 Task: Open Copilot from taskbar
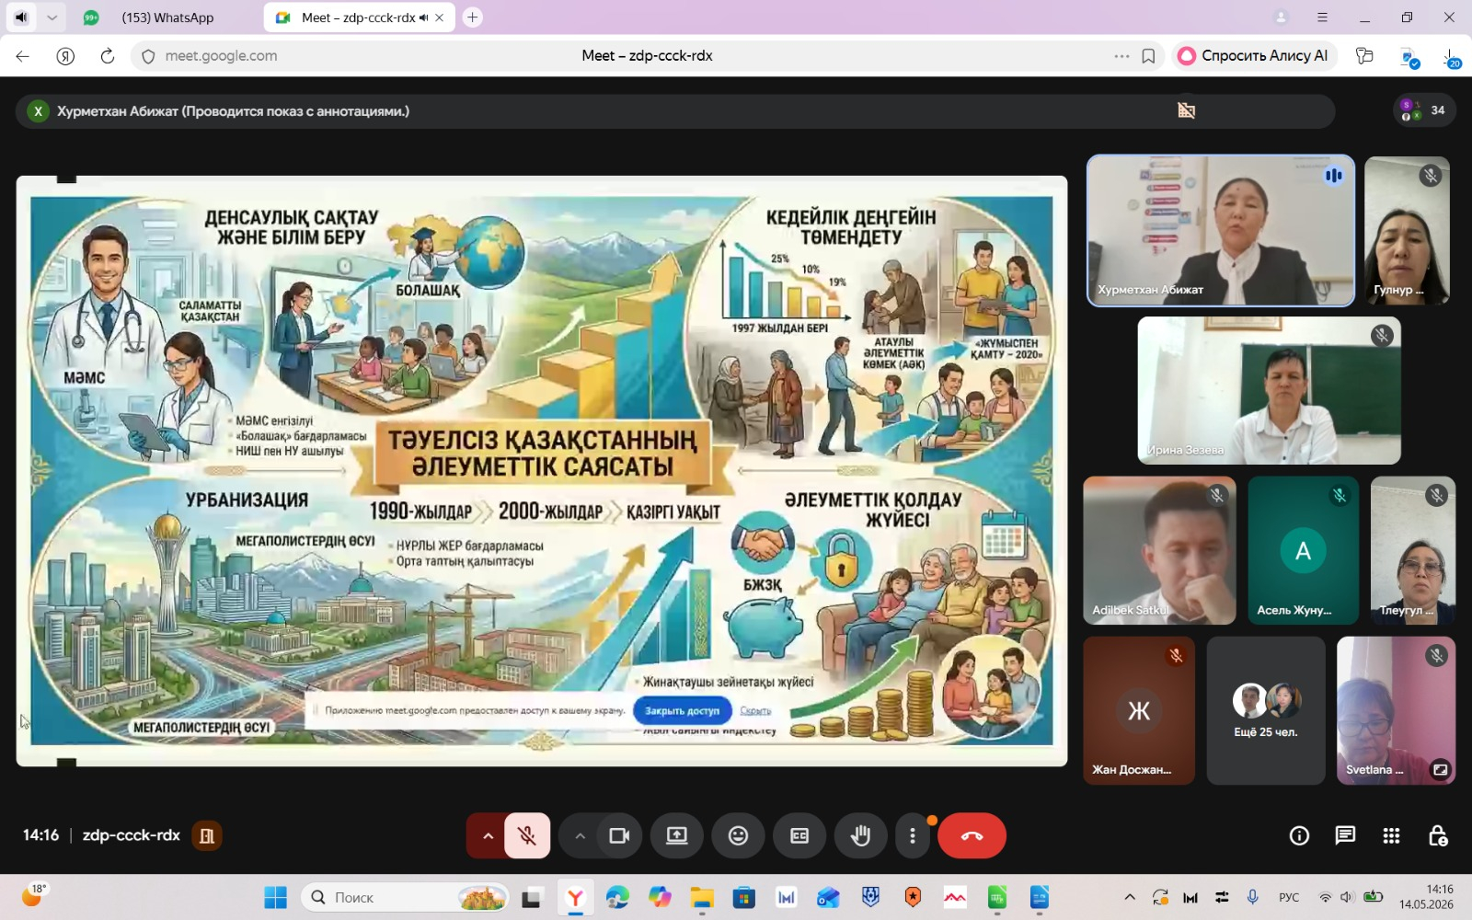[660, 897]
